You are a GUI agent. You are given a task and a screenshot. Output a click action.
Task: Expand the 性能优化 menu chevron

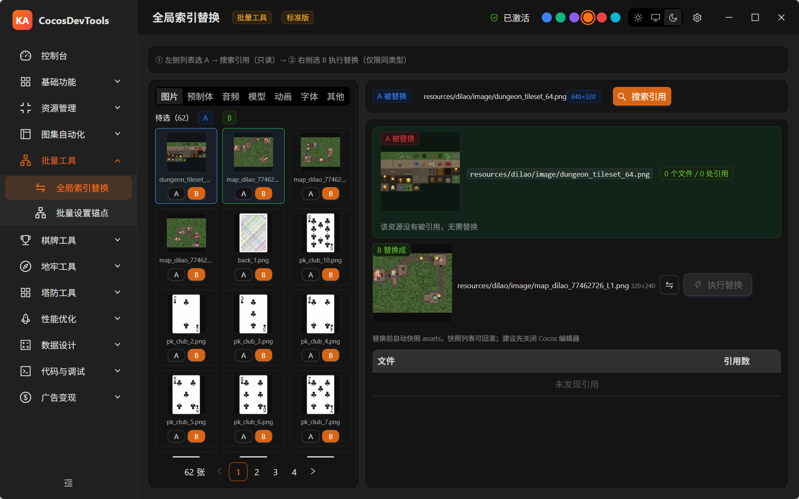(118, 319)
